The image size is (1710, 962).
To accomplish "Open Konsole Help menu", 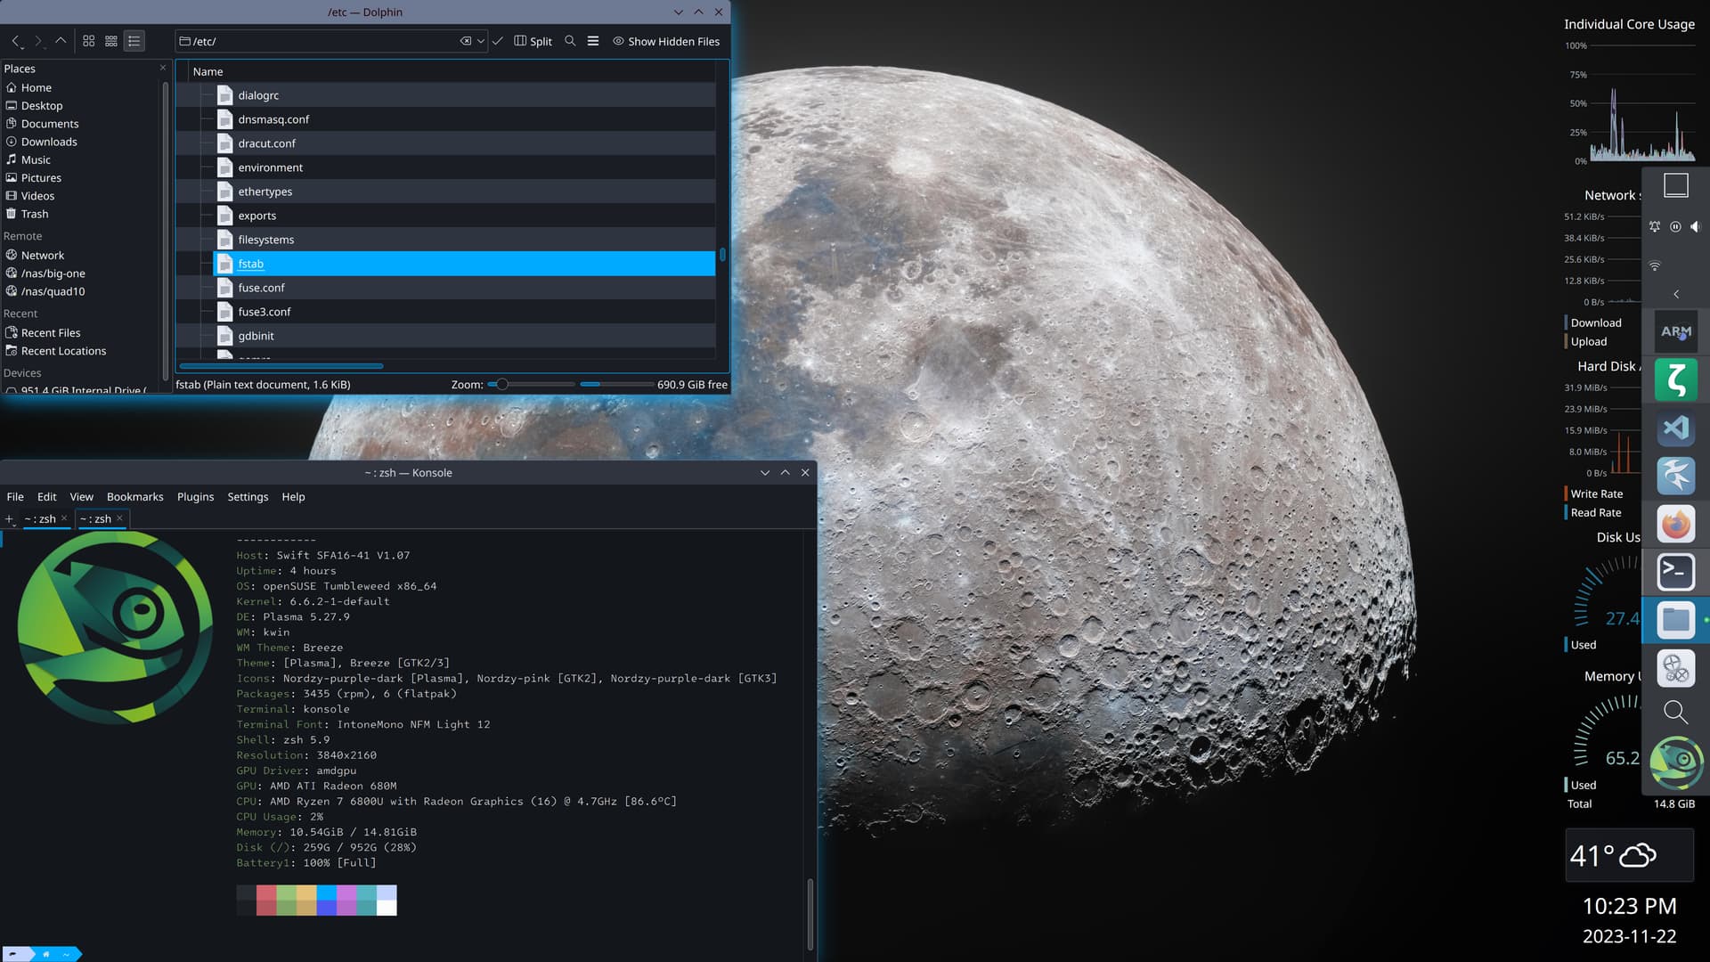I will 294,497.
